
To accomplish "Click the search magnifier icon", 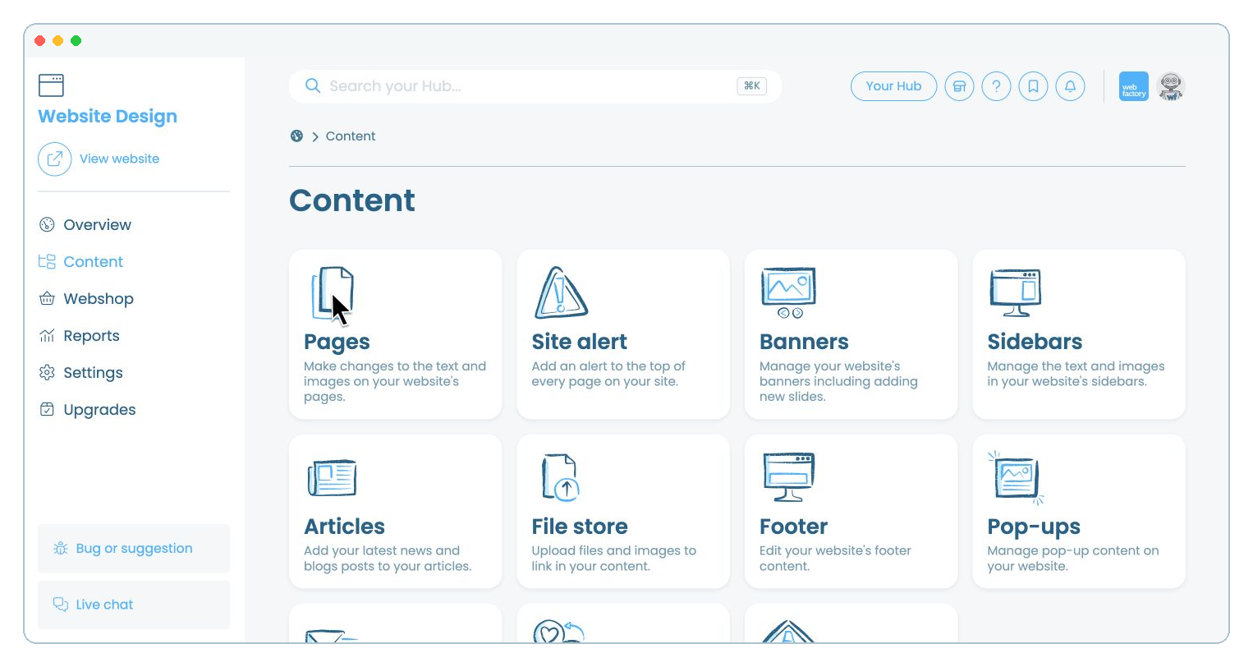I will 313,86.
